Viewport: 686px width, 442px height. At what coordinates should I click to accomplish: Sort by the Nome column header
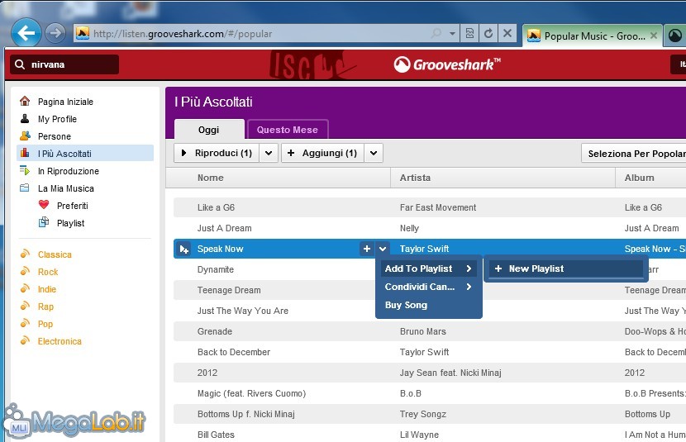coord(278,178)
